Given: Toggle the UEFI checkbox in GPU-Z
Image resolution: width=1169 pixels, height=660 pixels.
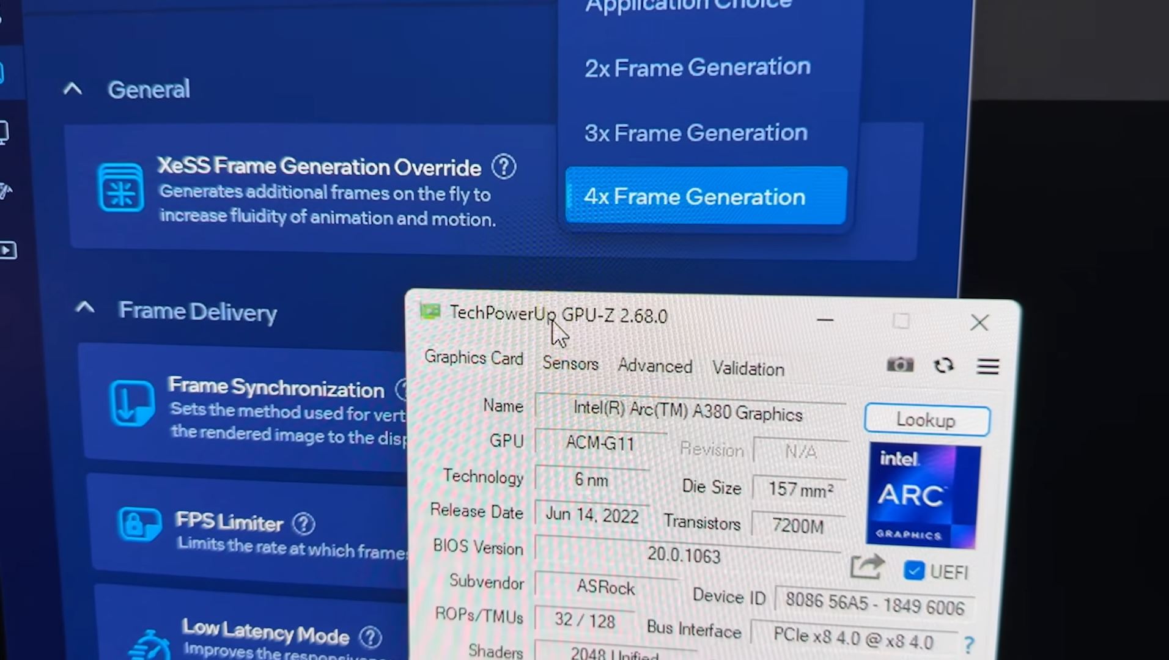Looking at the screenshot, I should pyautogui.click(x=914, y=570).
